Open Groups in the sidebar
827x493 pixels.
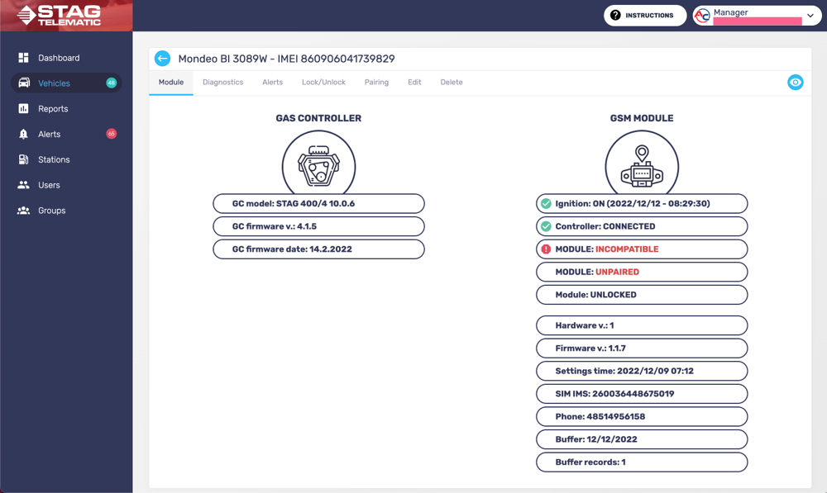click(x=66, y=210)
